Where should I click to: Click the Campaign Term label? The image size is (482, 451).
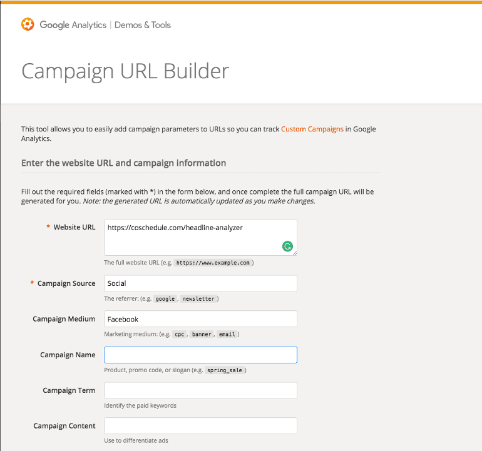click(69, 390)
